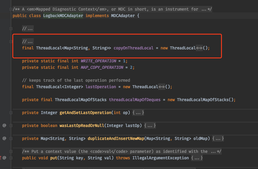
Task: Click 'int op' parameter of getAndSetLastOperation
Action: tap(121, 113)
